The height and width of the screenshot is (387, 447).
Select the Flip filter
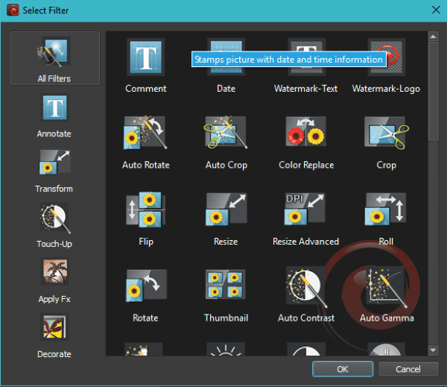point(145,211)
